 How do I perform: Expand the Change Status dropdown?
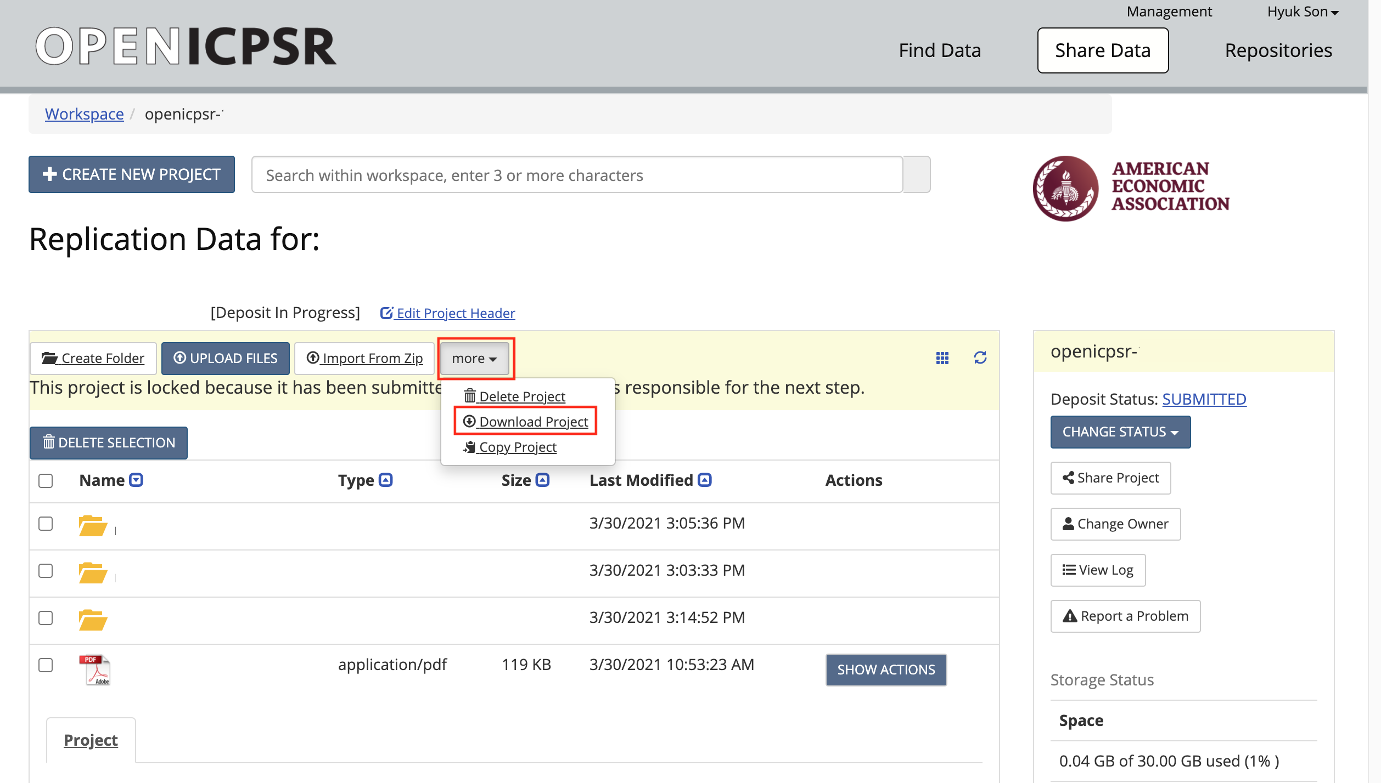click(1120, 432)
